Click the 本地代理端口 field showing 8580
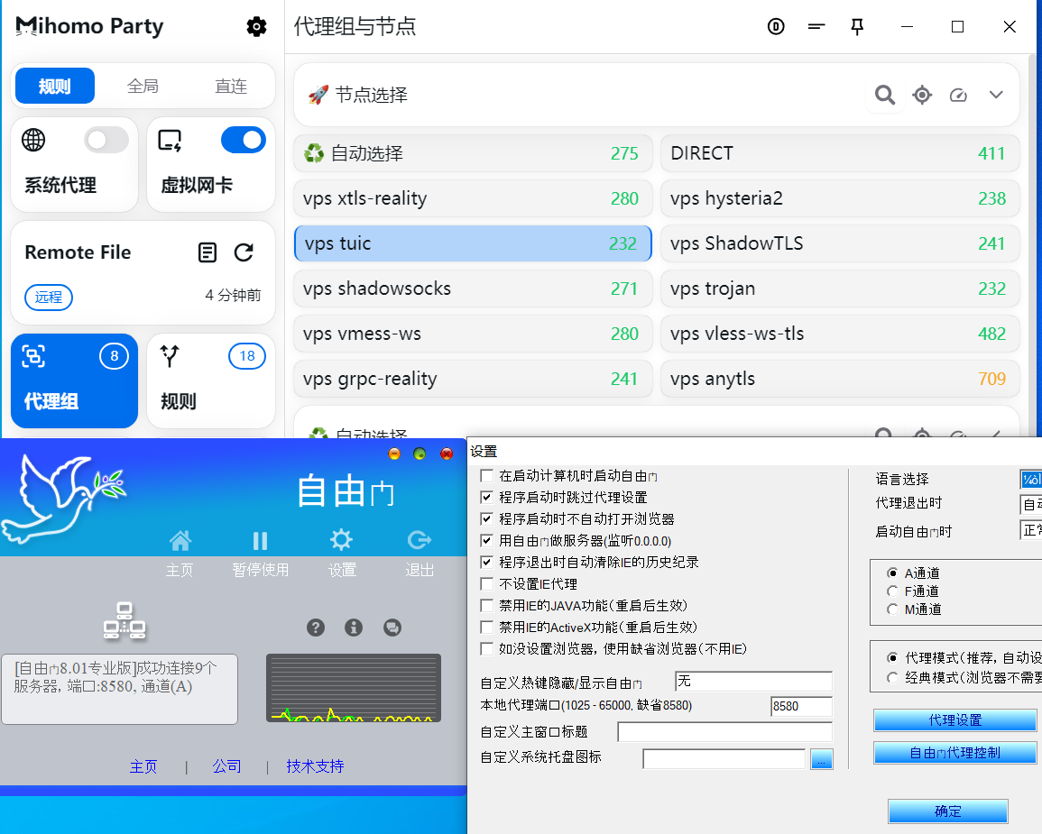The height and width of the screenshot is (834, 1042). [801, 707]
